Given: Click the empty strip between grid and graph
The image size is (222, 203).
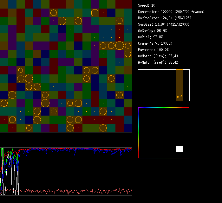Looking at the screenshot, I should click(x=66, y=136).
